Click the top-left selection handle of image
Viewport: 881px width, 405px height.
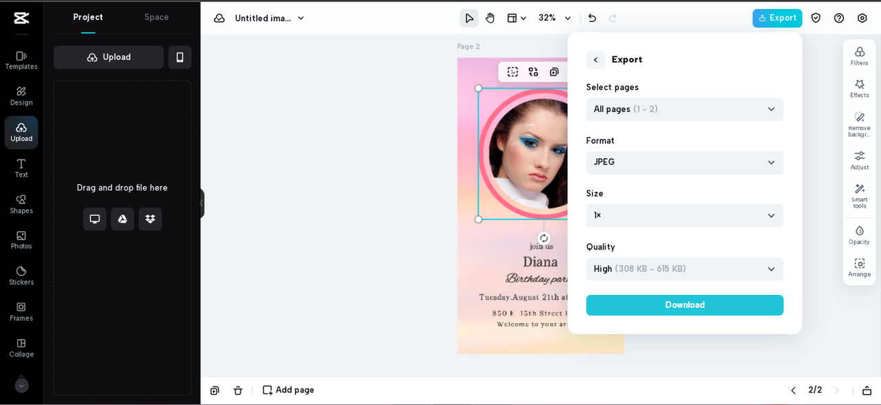click(x=478, y=88)
